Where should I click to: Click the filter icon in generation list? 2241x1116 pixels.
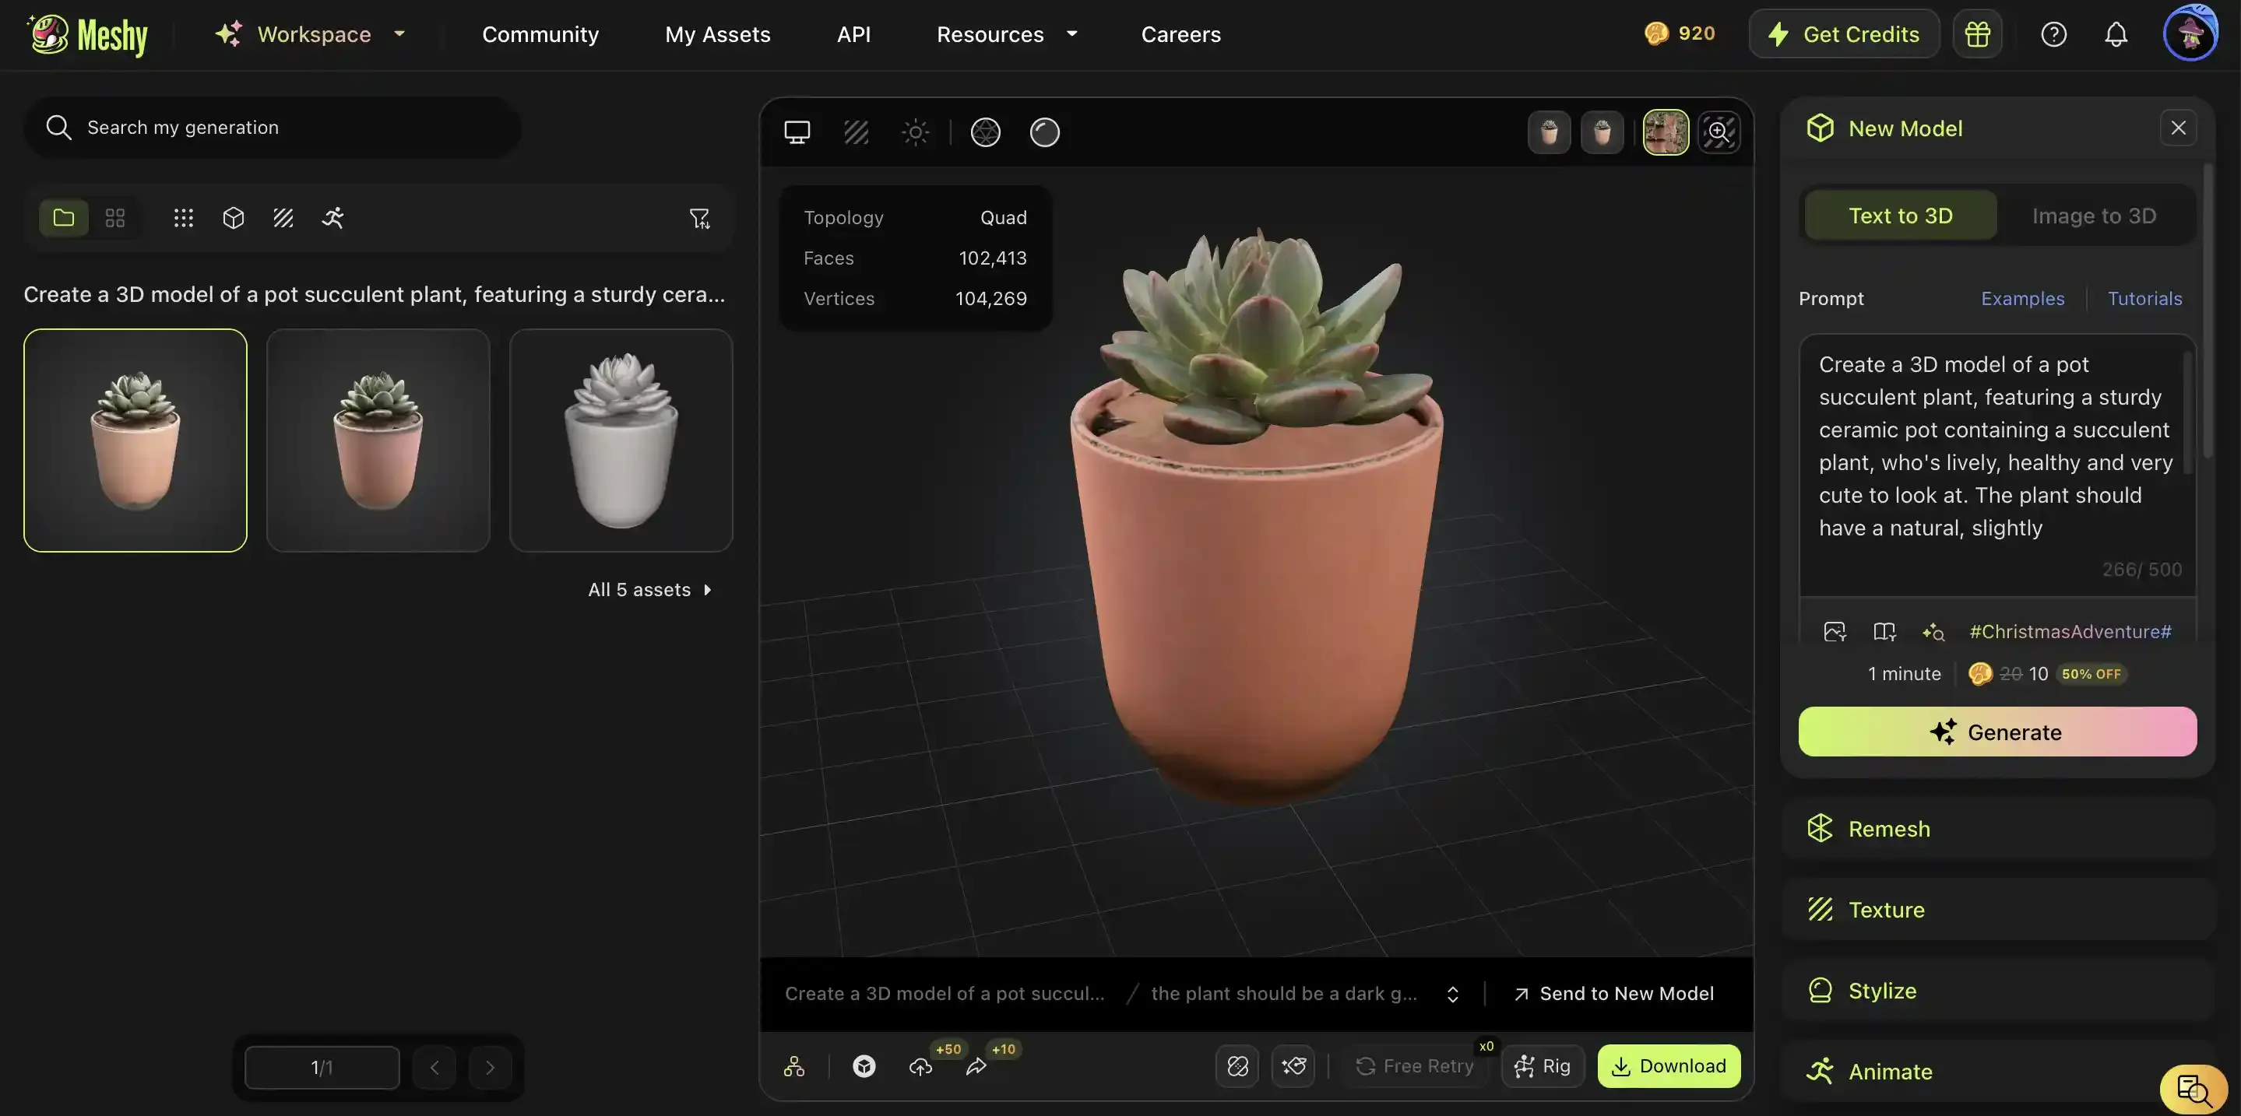[x=699, y=218]
